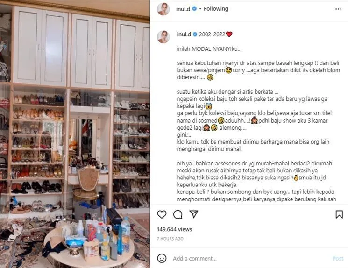Open comments with the speech bubble icon
The height and width of the screenshot is (268, 348).
point(178,214)
